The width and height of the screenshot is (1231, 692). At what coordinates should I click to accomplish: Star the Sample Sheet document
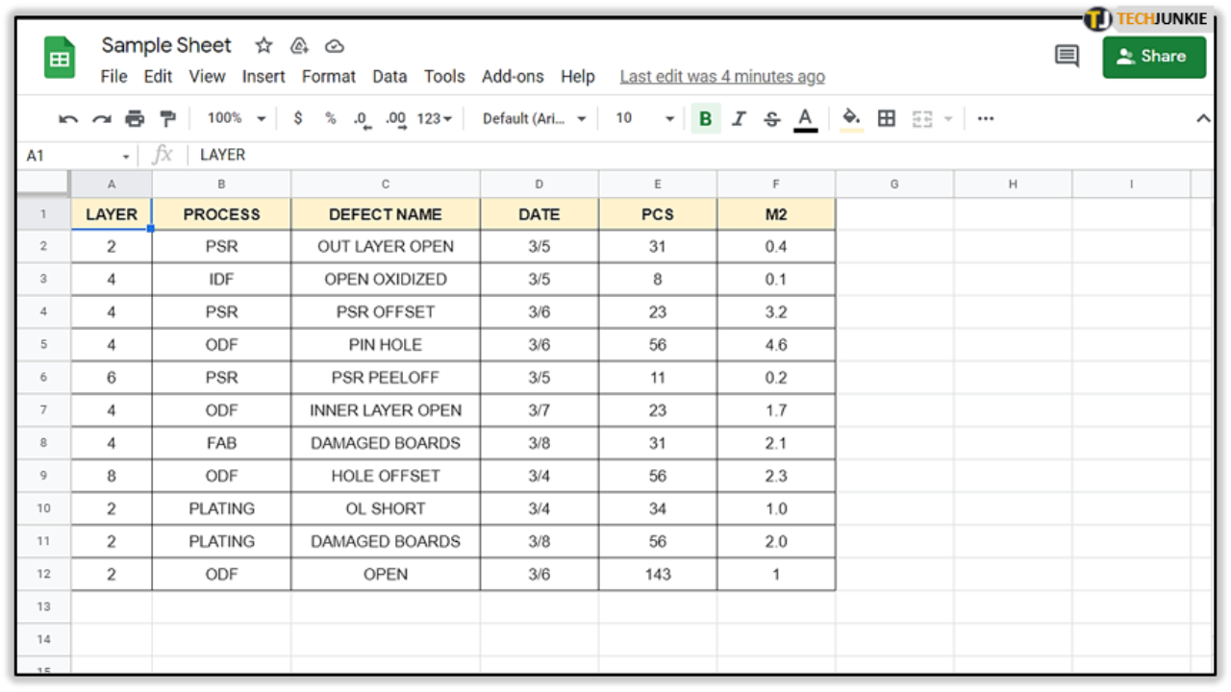[x=263, y=44]
